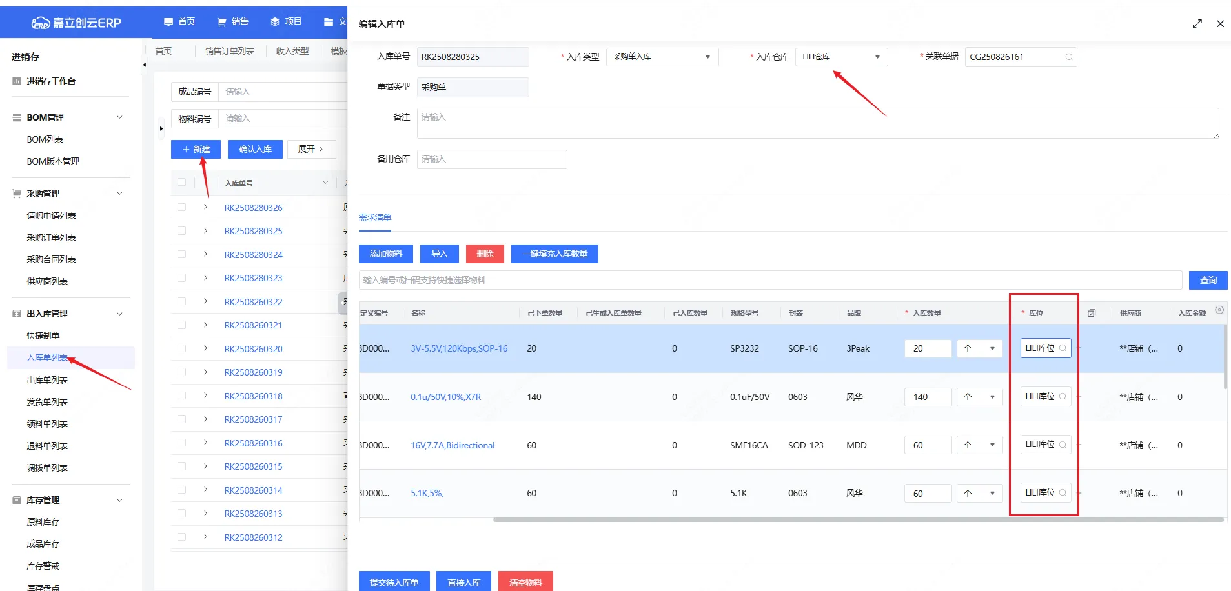This screenshot has height=591, width=1231.
Task: Switch to the 销售订单列表 tab
Action: click(229, 51)
